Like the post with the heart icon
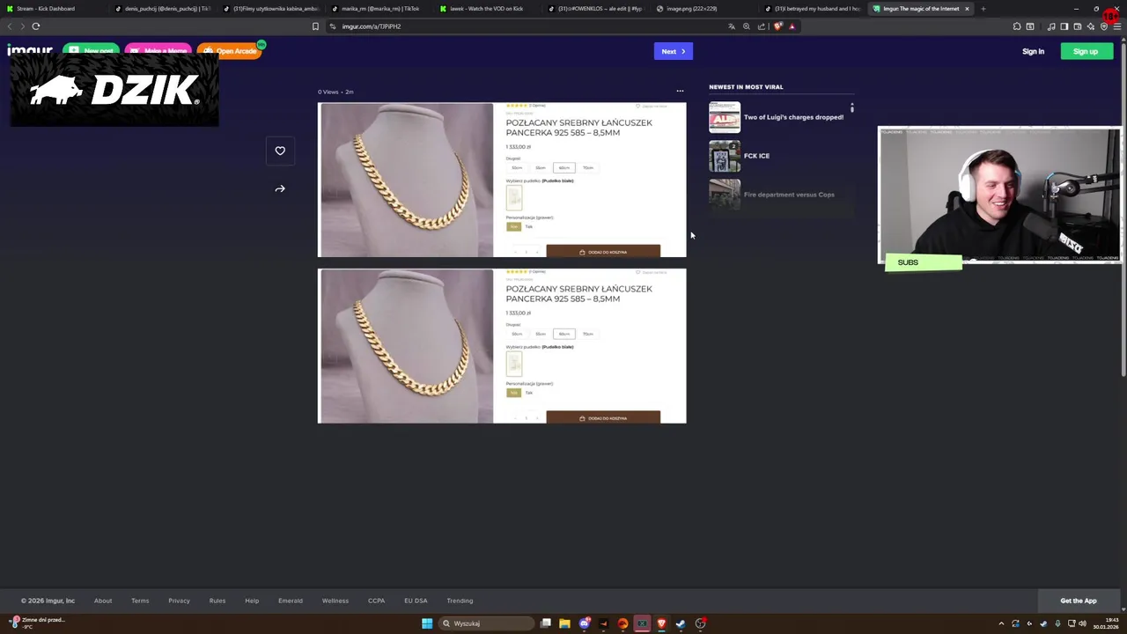The width and height of the screenshot is (1127, 634). pos(280,151)
